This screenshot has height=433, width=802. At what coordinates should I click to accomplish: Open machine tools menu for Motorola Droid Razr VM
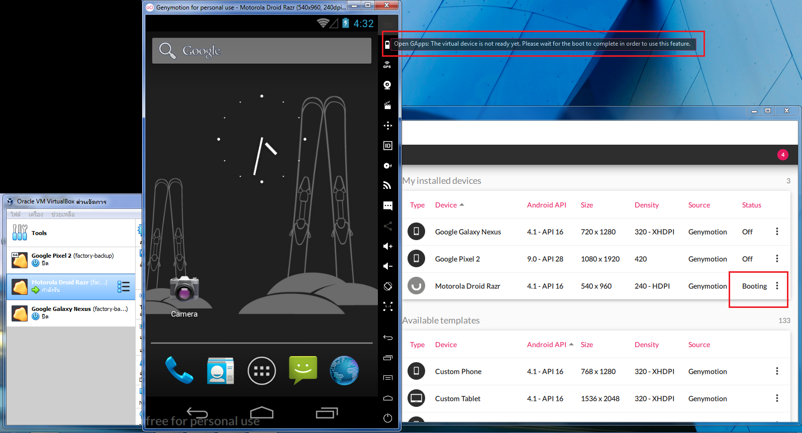124,287
